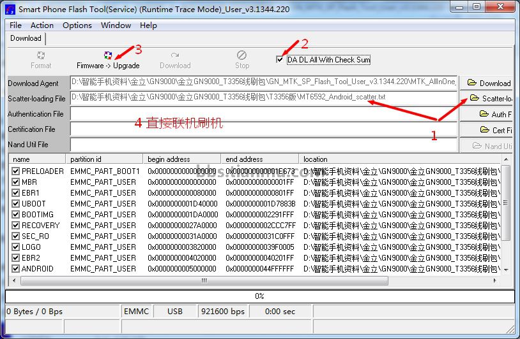The width and height of the screenshot is (520, 339).
Task: Click the horizontal scrollbar thumb
Action: 204,281
